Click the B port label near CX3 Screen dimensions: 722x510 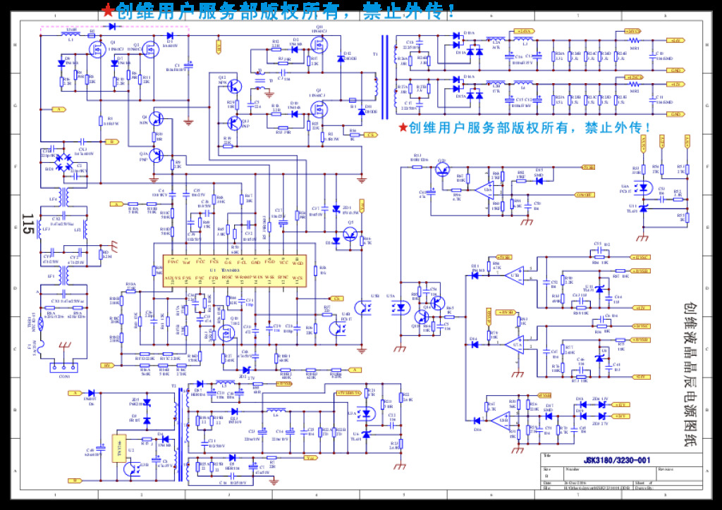[x=111, y=142]
